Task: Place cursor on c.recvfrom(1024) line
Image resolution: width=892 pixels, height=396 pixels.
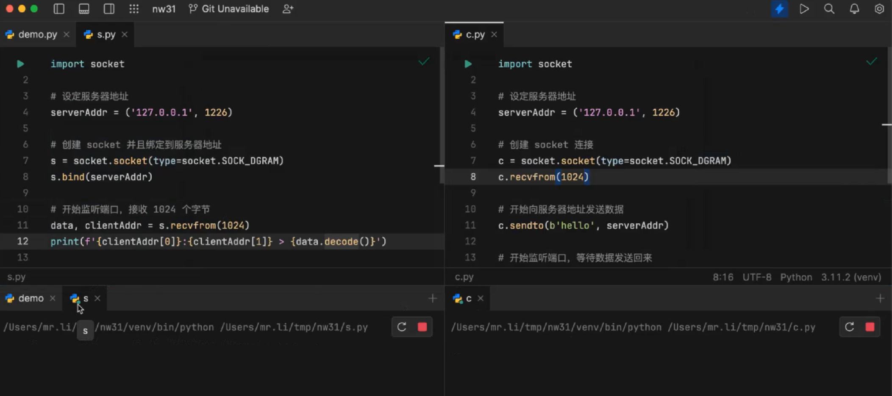Action: [543, 177]
